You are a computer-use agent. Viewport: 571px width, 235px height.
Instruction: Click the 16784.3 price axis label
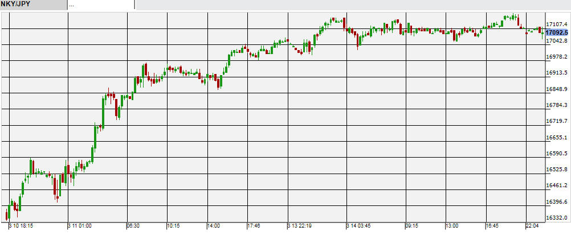point(556,105)
